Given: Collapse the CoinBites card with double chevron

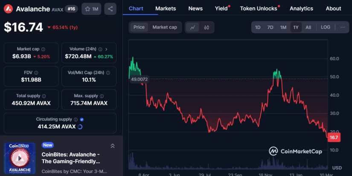Looking at the screenshot, I should (113, 146).
